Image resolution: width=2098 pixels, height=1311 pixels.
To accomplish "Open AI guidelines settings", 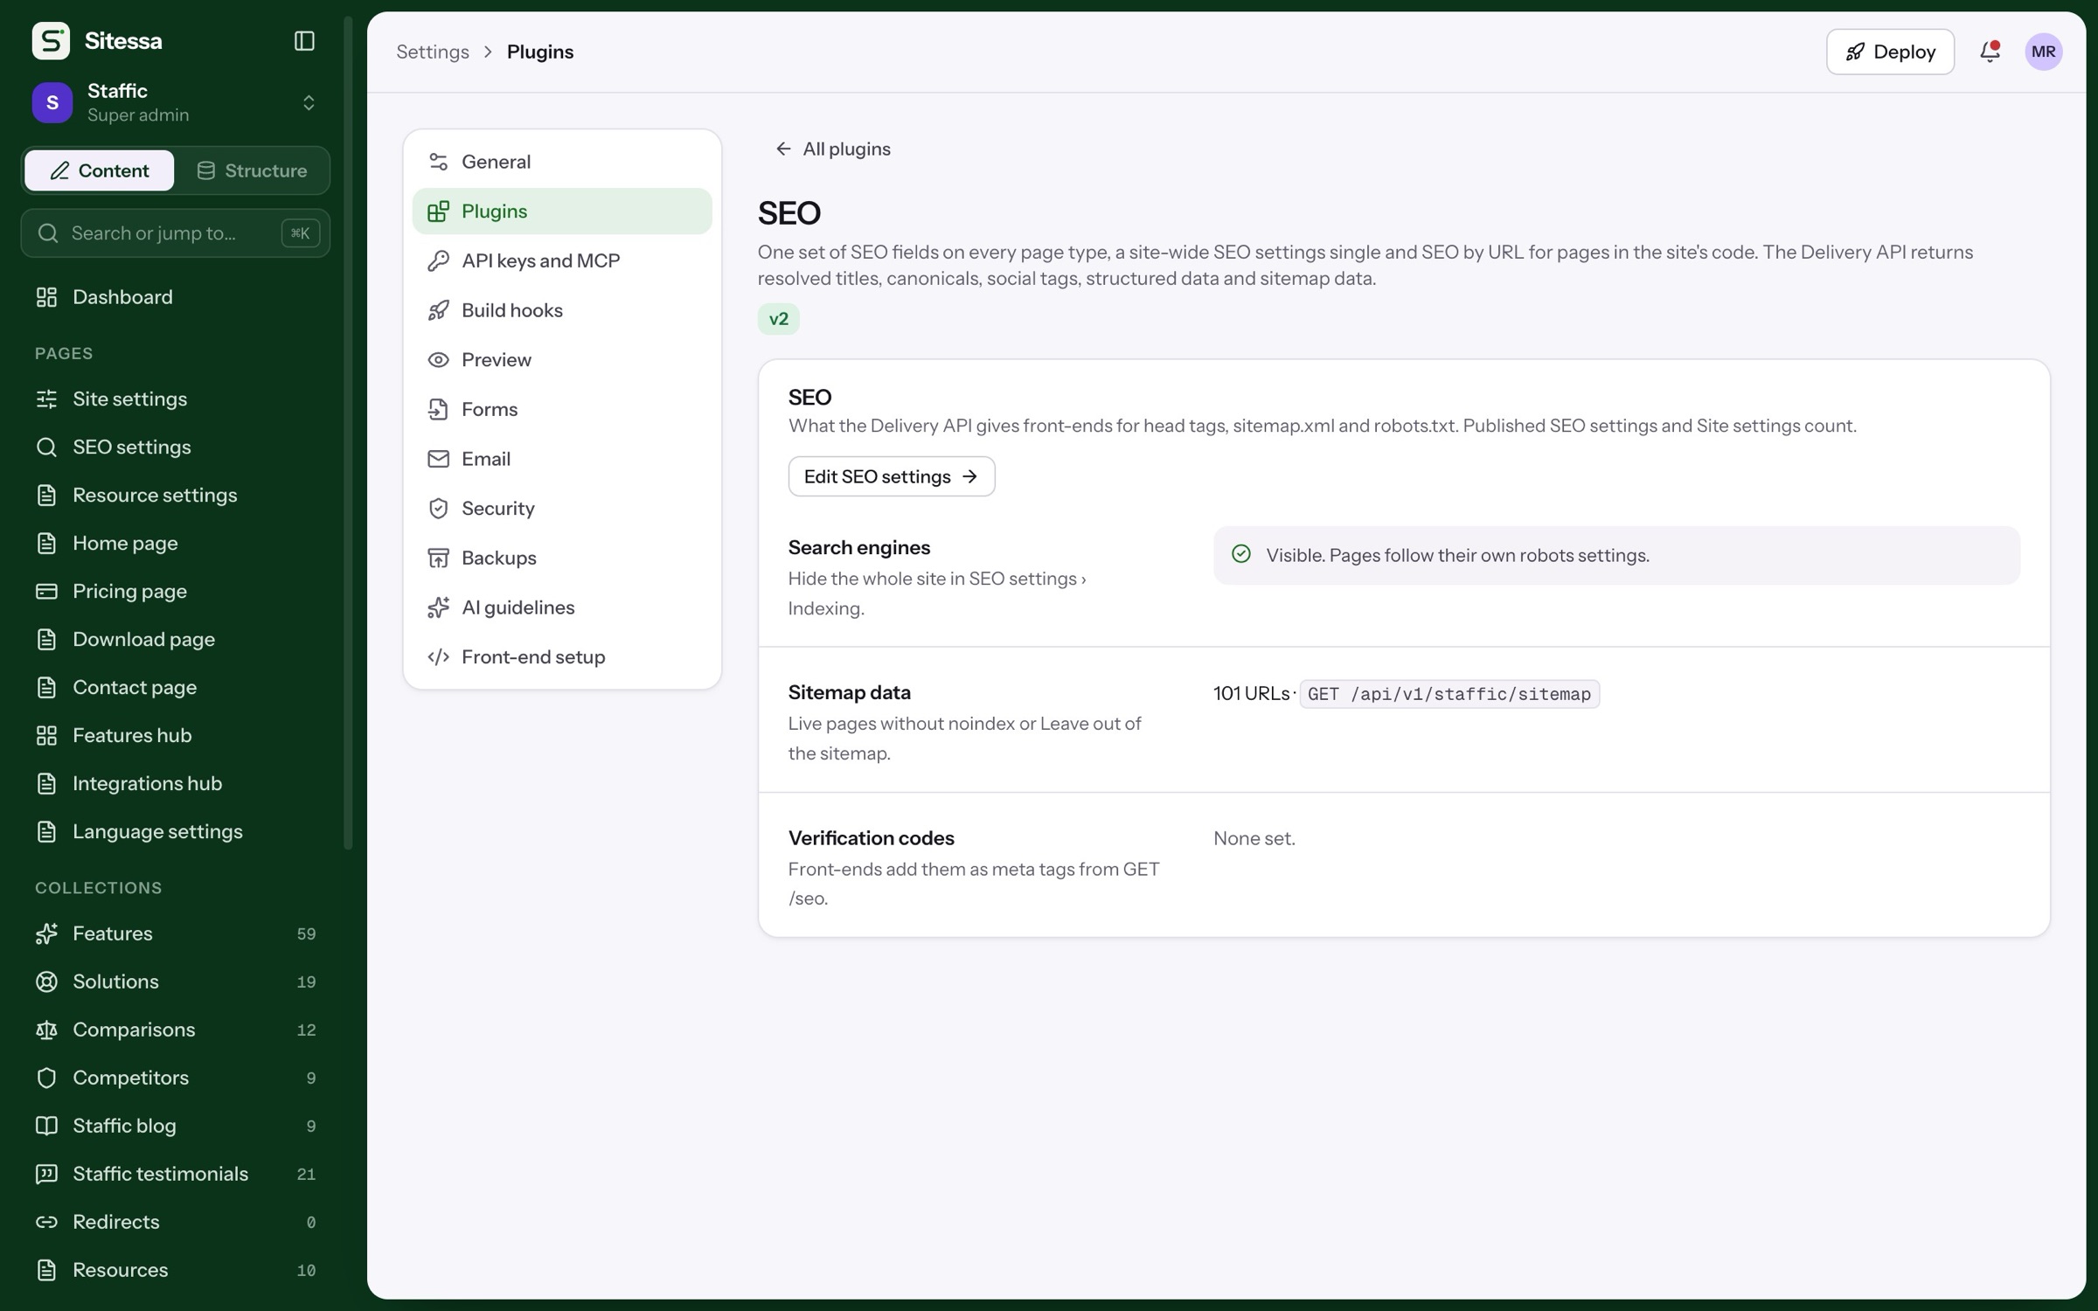I will 562,607.
